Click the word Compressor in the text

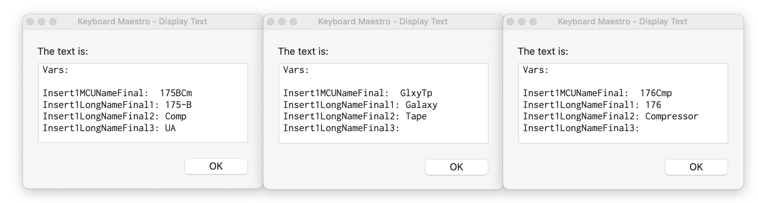(672, 116)
